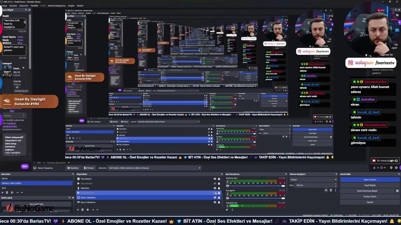Open transition properties three-dot menu
Screen dimensions: 401x225
coord(335,190)
